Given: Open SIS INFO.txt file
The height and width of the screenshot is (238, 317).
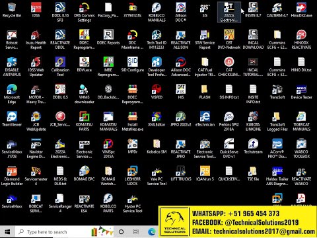Looking at the screenshot, I should coord(229,92).
